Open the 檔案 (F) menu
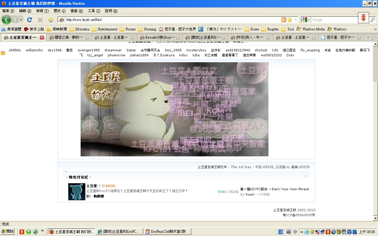Image resolution: width=378 pixels, height=236 pixels. click(8, 11)
